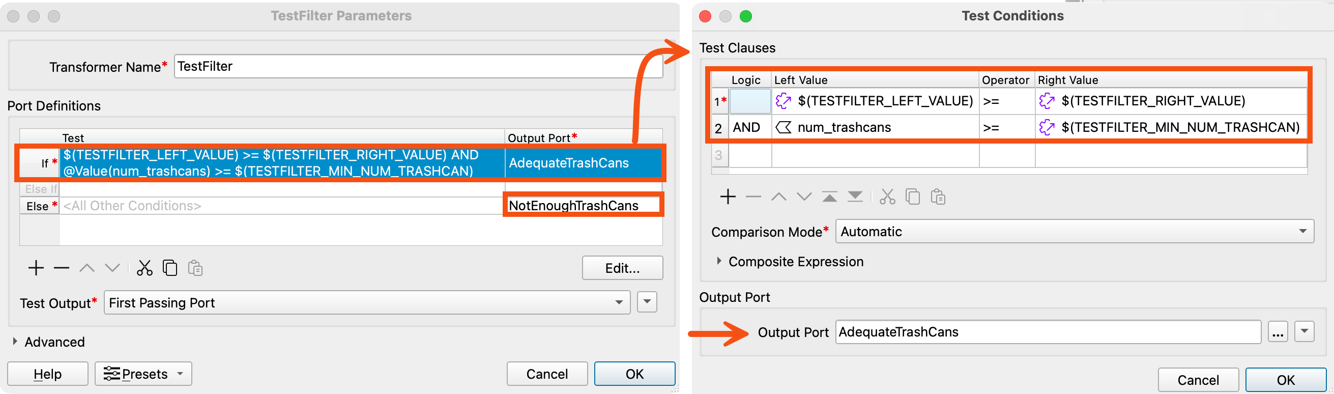The width and height of the screenshot is (1334, 394).
Task: Cut the selected port definition with scissors
Action: (144, 268)
